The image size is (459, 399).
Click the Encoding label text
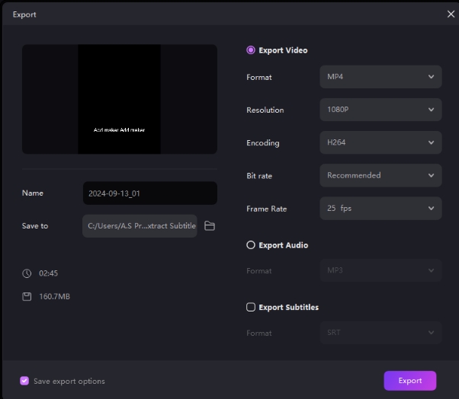point(263,143)
